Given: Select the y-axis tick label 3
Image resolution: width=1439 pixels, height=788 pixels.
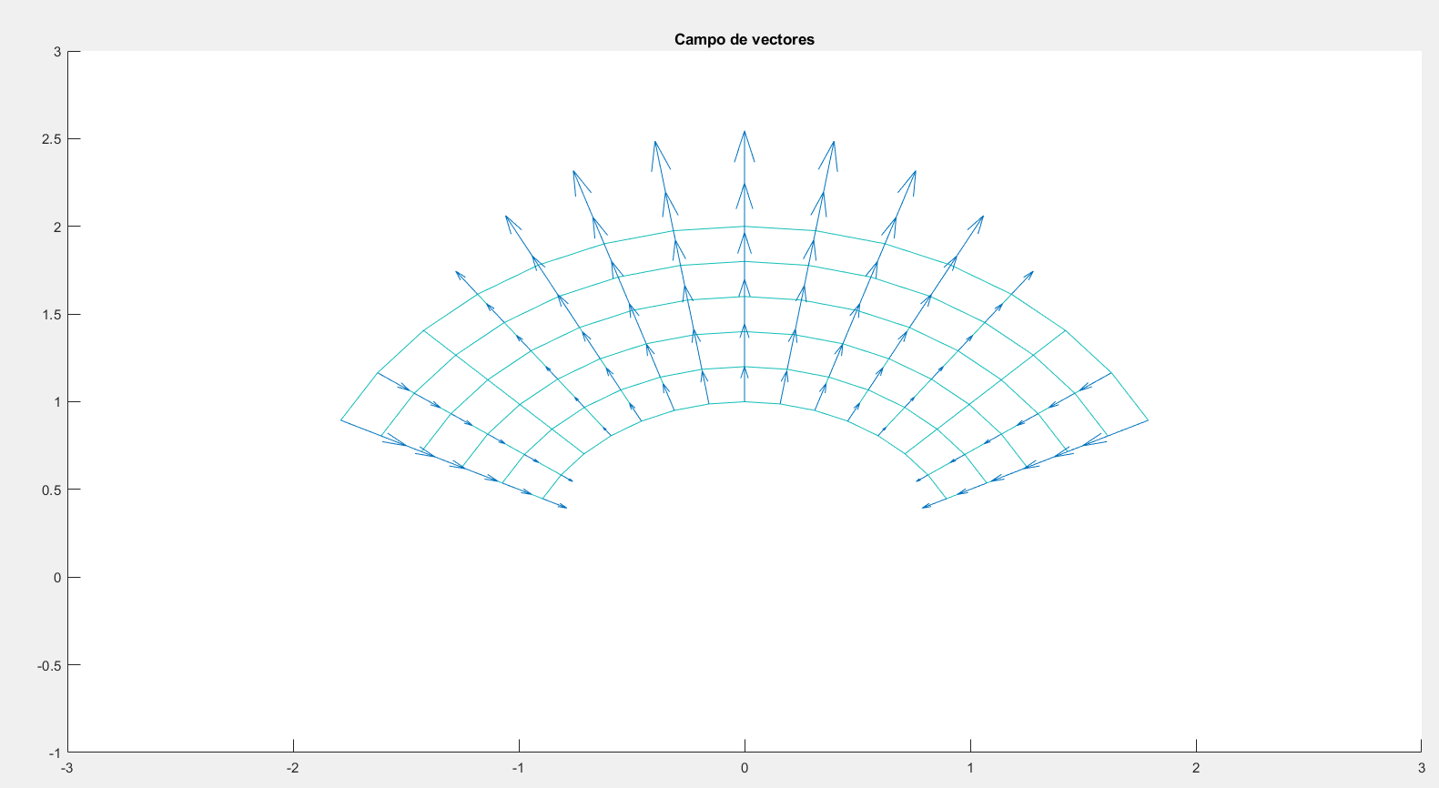Looking at the screenshot, I should [57, 52].
